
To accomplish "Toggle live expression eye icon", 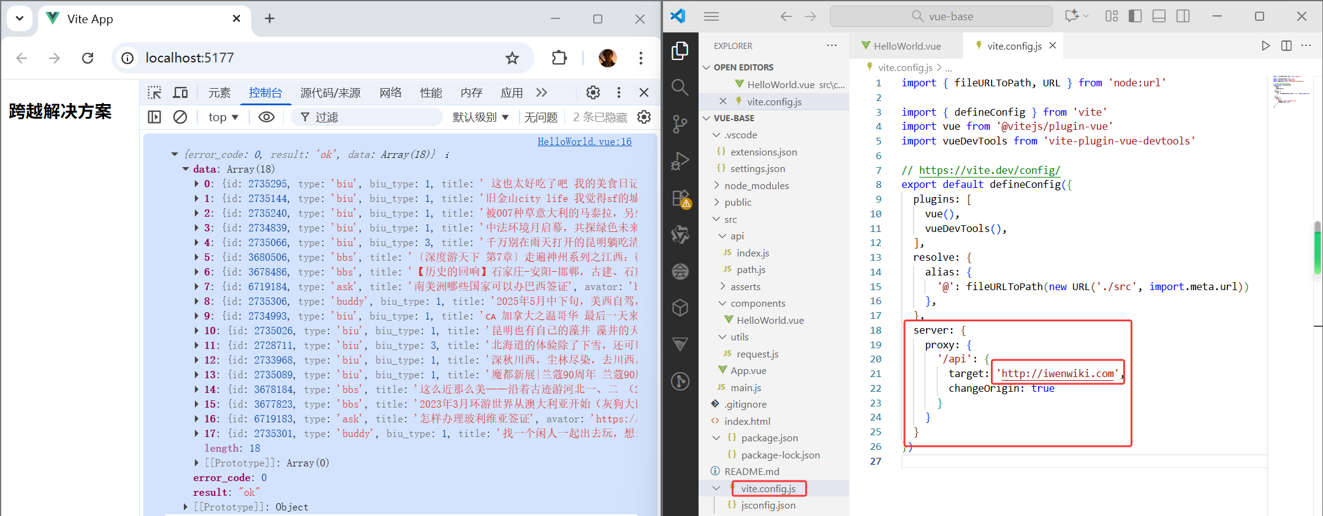I will 267,117.
